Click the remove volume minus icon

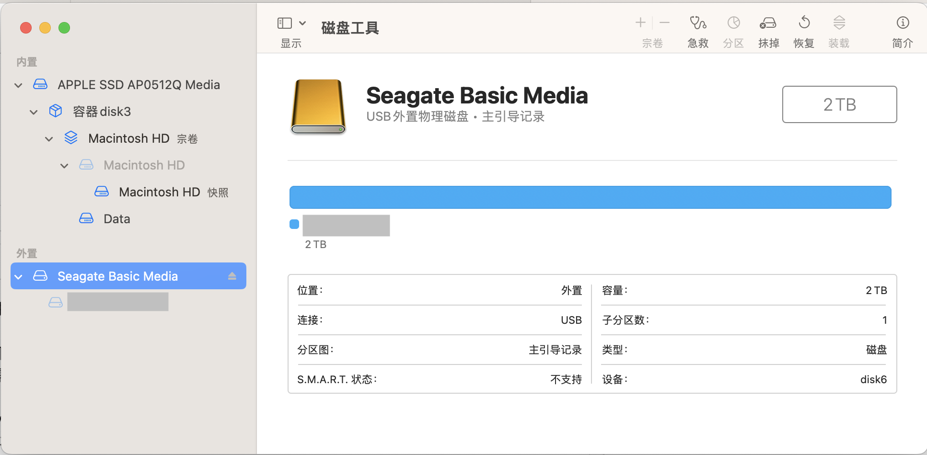(x=664, y=23)
